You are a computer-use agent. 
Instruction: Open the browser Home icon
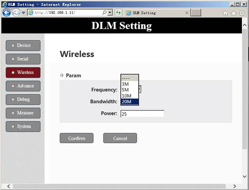tap(225, 13)
